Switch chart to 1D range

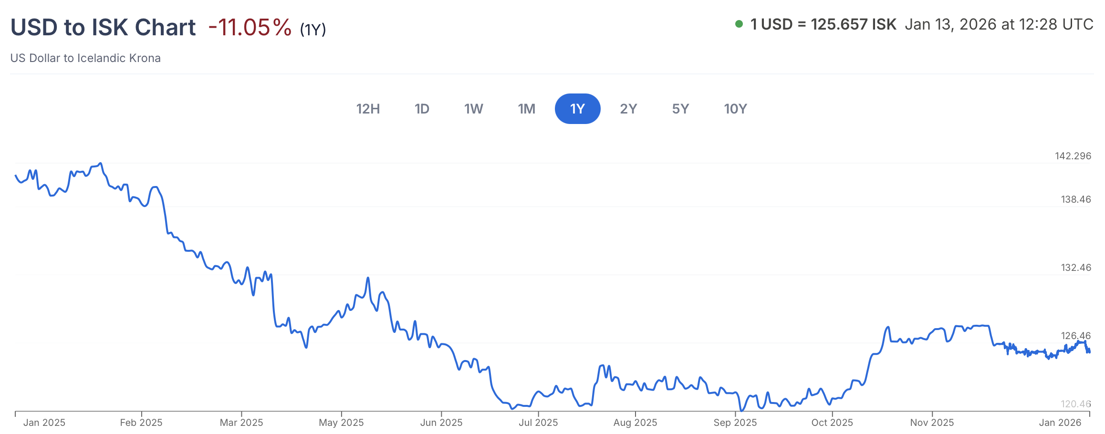(422, 109)
